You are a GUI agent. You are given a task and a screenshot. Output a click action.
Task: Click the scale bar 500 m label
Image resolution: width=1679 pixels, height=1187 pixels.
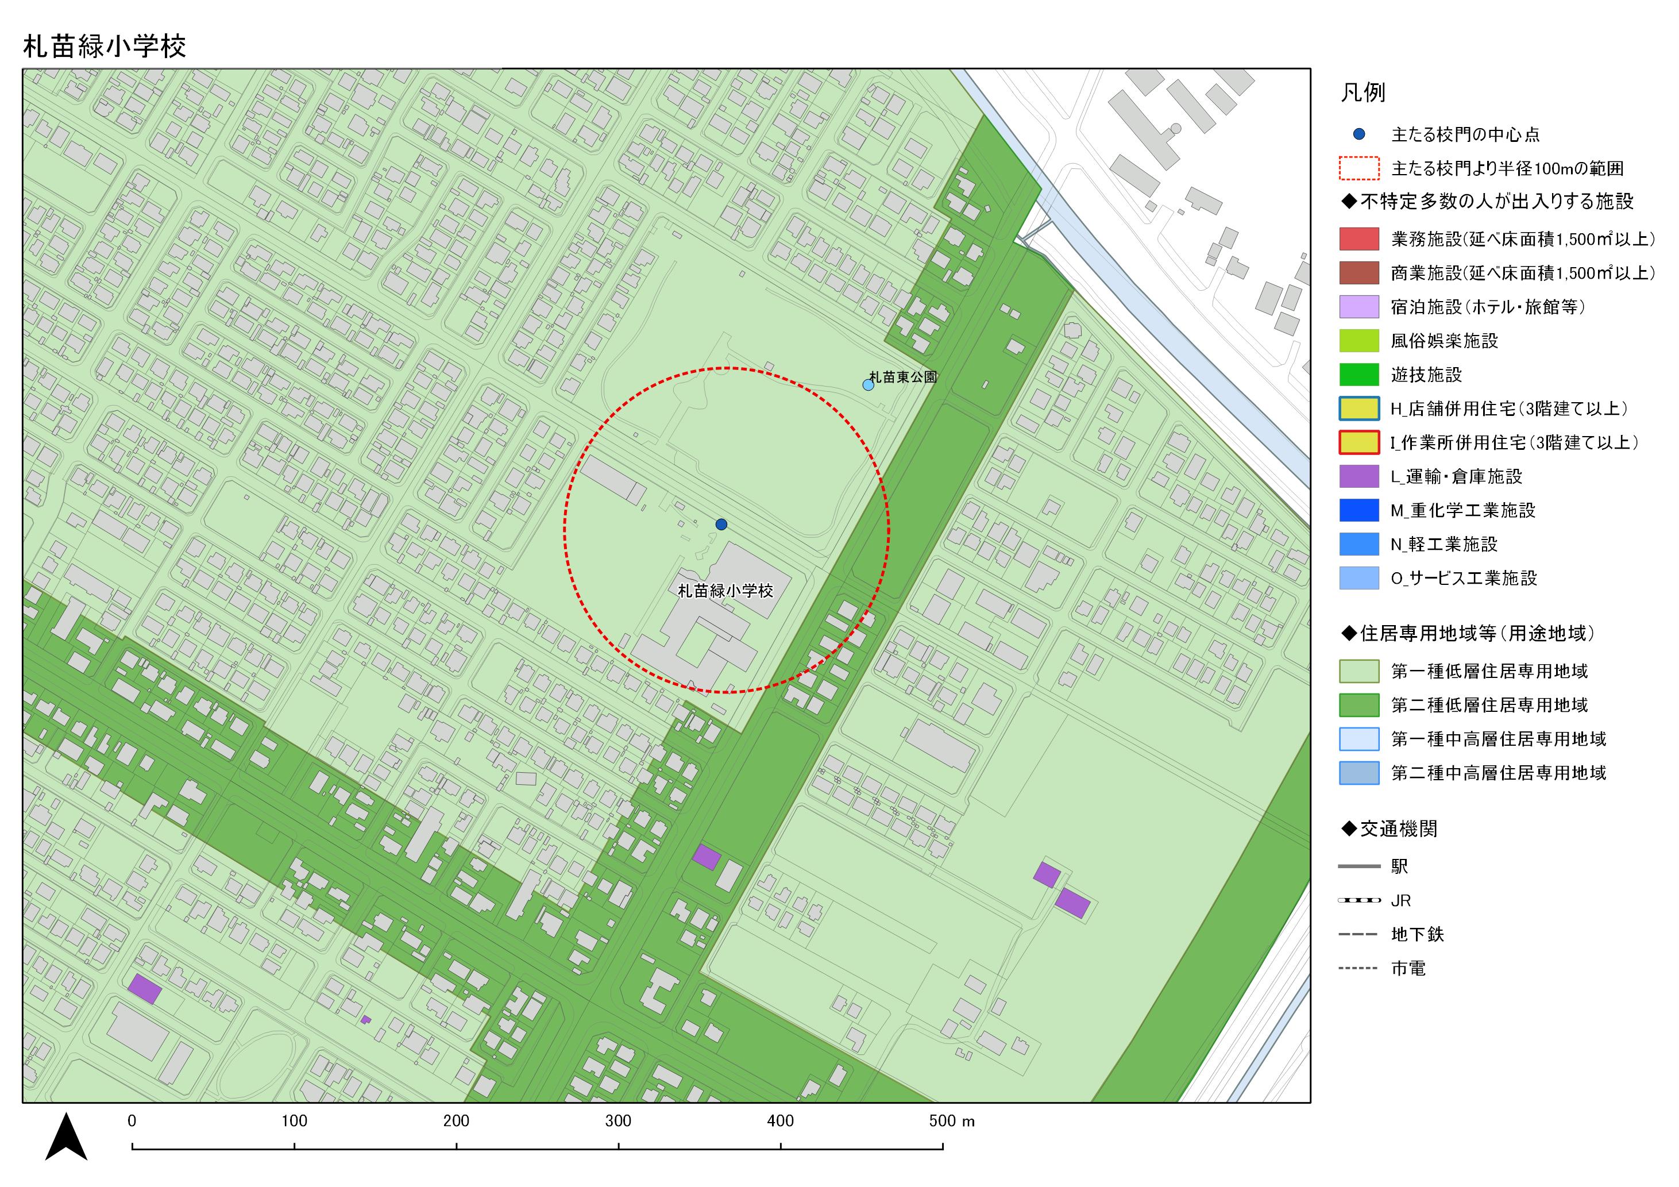coord(951,1121)
